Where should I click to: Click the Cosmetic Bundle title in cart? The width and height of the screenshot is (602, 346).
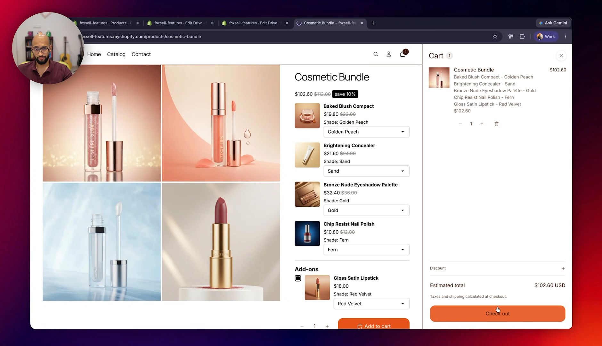474,70
